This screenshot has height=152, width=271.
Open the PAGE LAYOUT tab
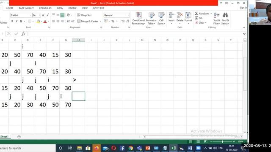coord(26,8)
